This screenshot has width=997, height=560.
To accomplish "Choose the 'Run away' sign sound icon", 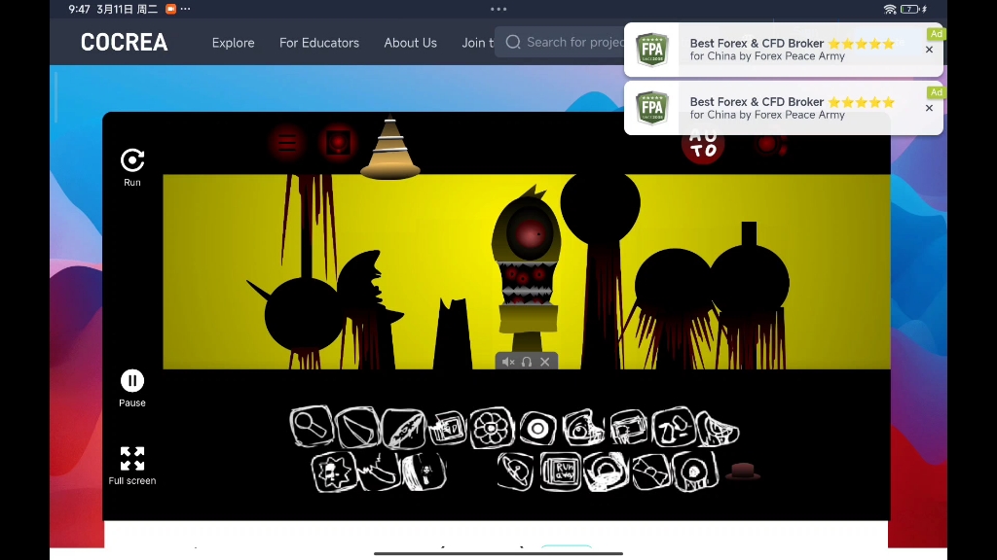I will (x=561, y=472).
